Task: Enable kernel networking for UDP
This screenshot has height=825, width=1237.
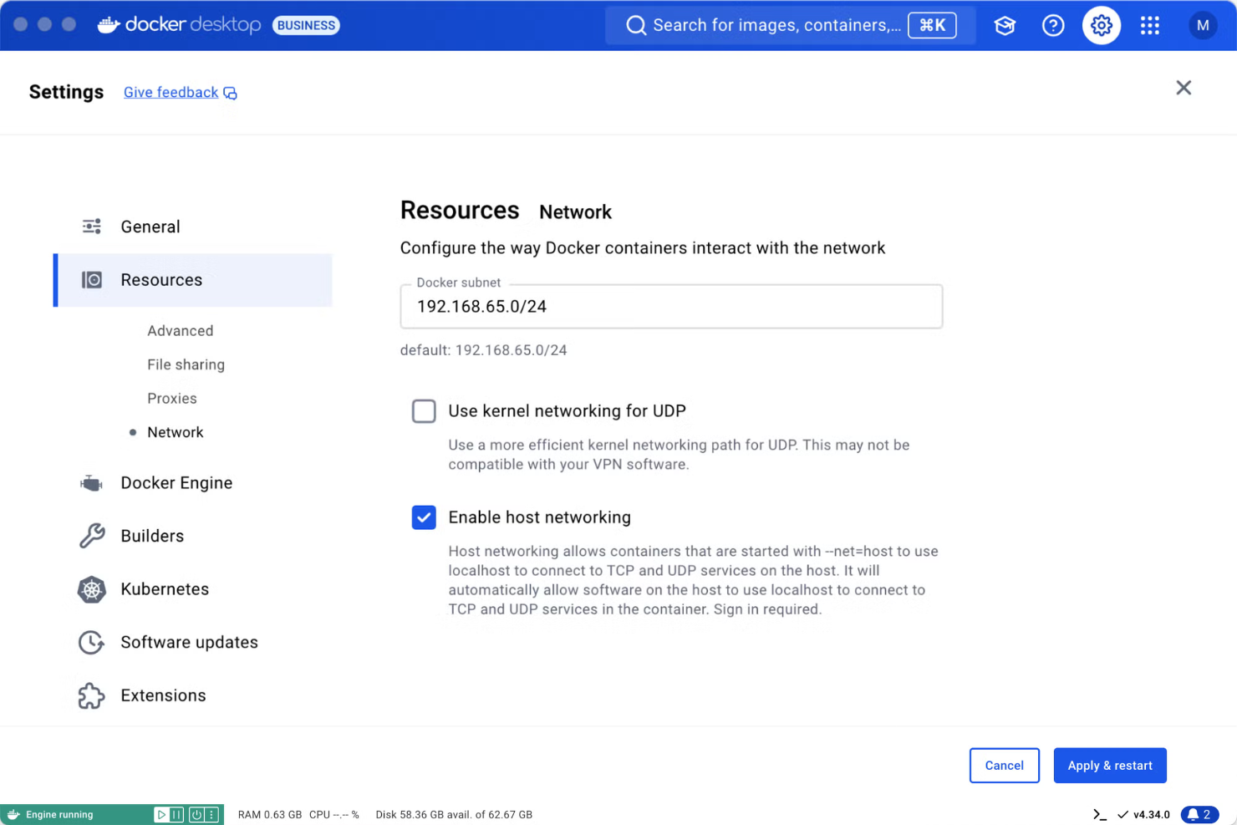Action: (x=424, y=410)
